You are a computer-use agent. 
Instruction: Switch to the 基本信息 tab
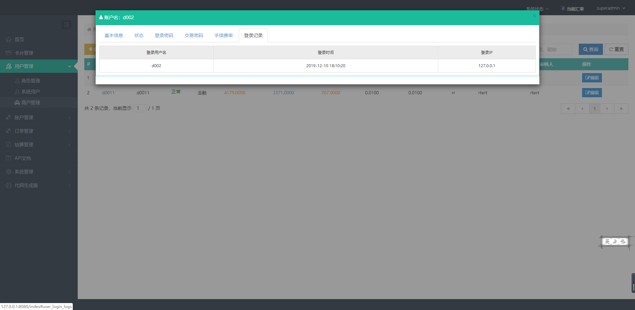tap(114, 35)
